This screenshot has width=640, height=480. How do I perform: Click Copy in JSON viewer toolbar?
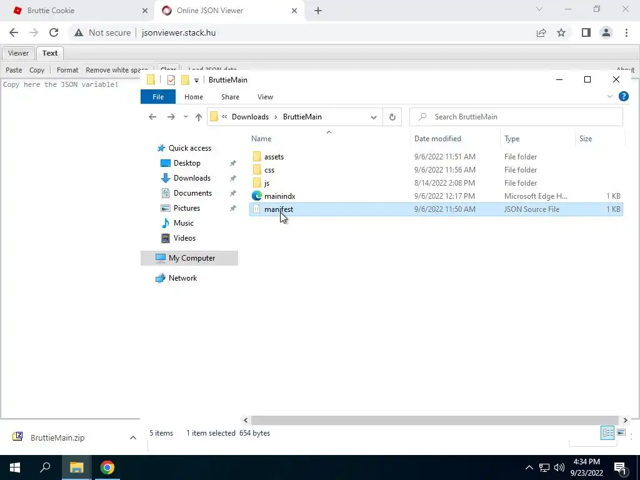point(37,70)
